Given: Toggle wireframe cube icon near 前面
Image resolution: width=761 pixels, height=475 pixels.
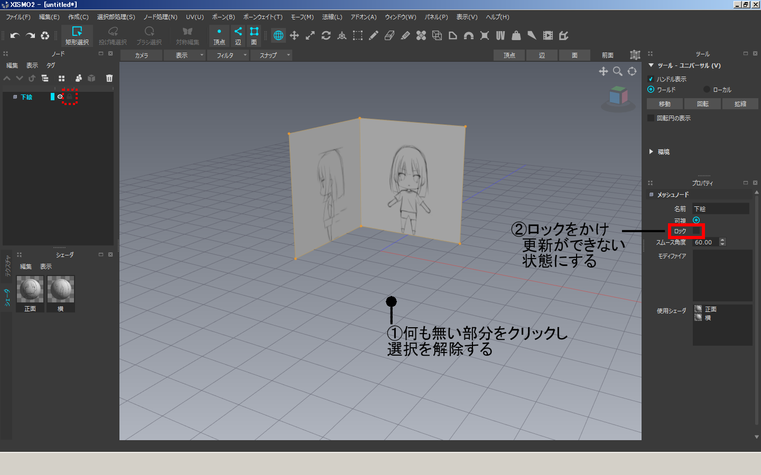Looking at the screenshot, I should (635, 55).
